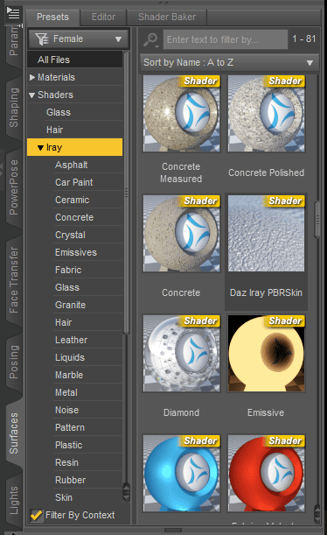Image resolution: width=327 pixels, height=535 pixels.
Task: Select the Concrete category in tree
Action: click(74, 218)
